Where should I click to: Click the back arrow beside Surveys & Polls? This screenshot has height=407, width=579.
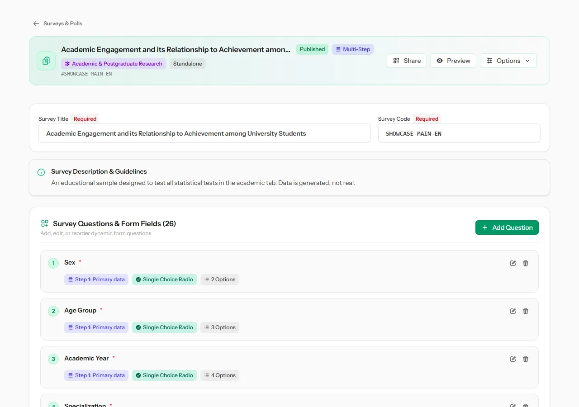[x=36, y=24]
